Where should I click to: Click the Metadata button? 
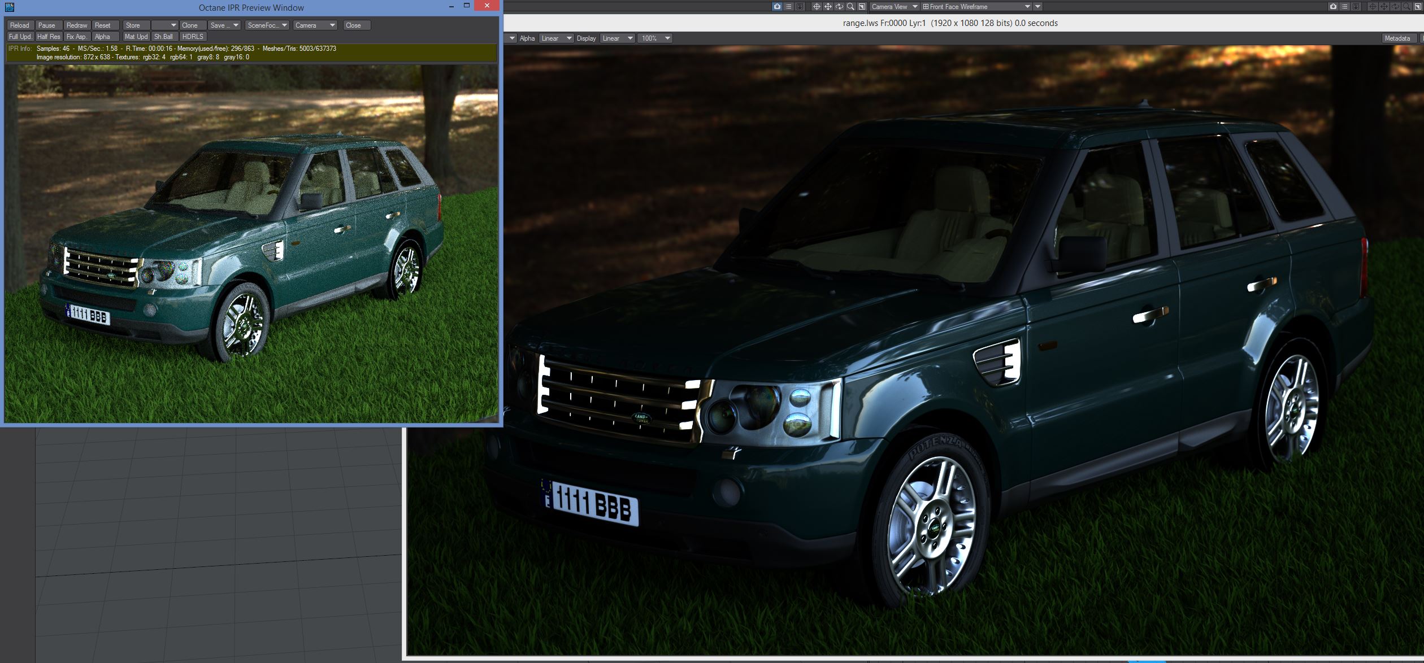1397,38
